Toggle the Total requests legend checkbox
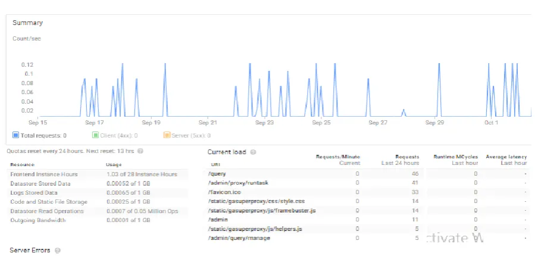The height and width of the screenshot is (256, 535). [15, 135]
